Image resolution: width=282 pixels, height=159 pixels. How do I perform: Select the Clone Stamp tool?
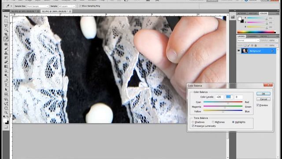pos(6,53)
